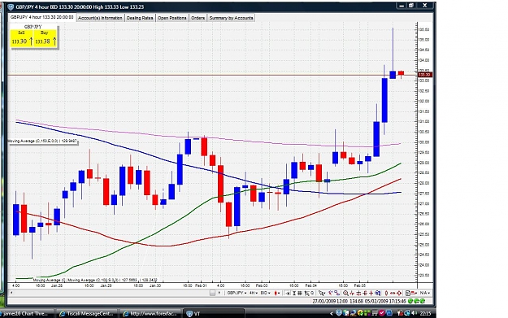Open the Orders tab
This screenshot has height=318, width=508.
[x=198, y=18]
